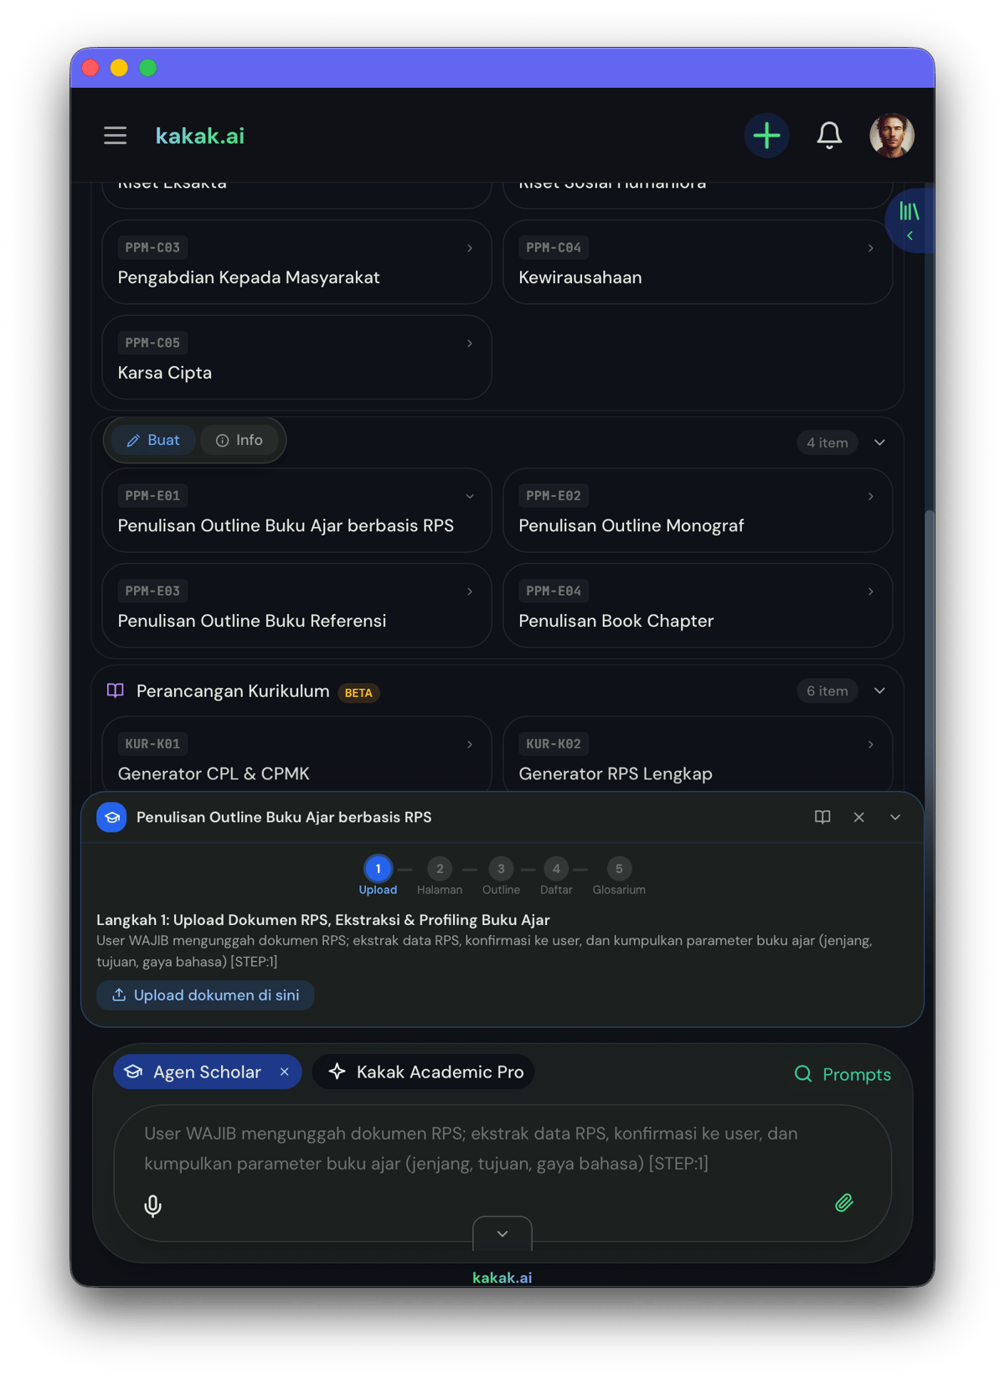Open PPM-C04 Kewirausahaan card
The height and width of the screenshot is (1380, 1005).
click(697, 262)
